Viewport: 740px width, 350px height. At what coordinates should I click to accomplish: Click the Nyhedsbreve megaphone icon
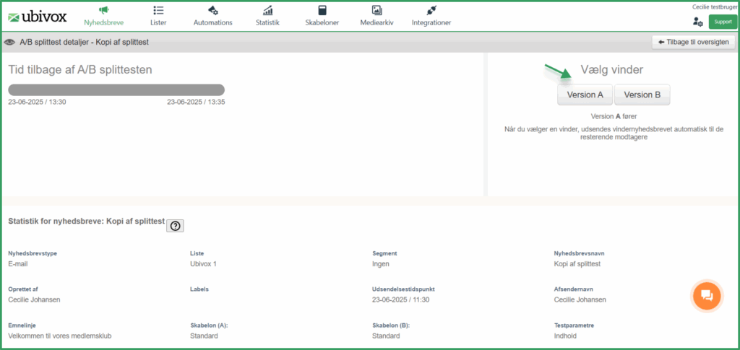tap(104, 10)
